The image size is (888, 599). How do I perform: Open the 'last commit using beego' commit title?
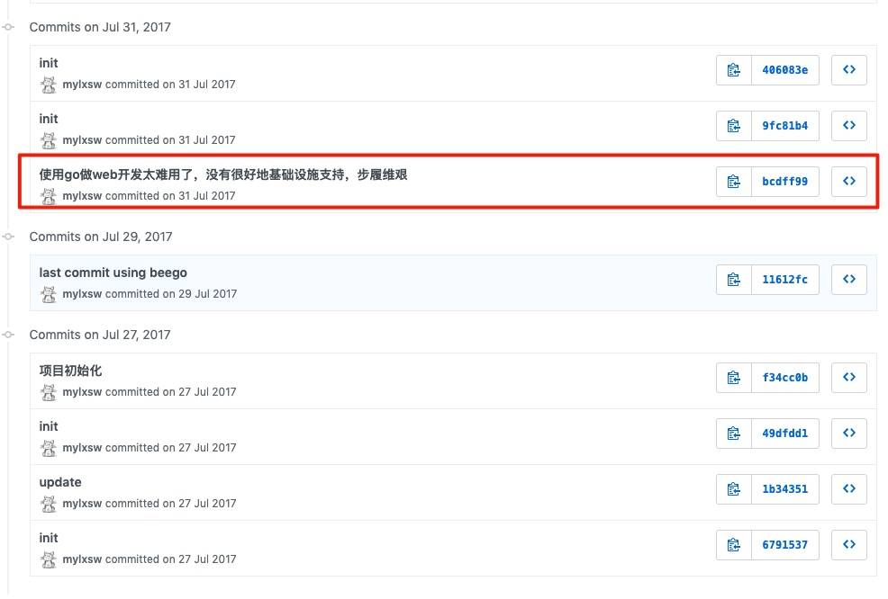tap(113, 273)
